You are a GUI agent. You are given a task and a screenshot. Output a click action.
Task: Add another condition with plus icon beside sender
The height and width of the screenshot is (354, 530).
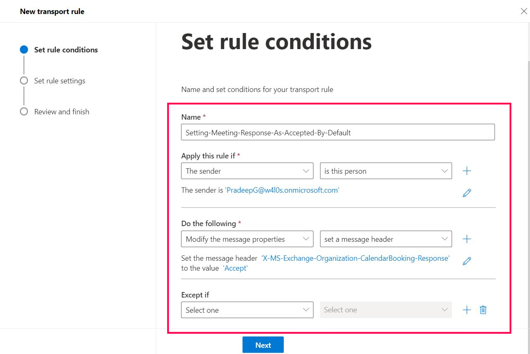(467, 171)
